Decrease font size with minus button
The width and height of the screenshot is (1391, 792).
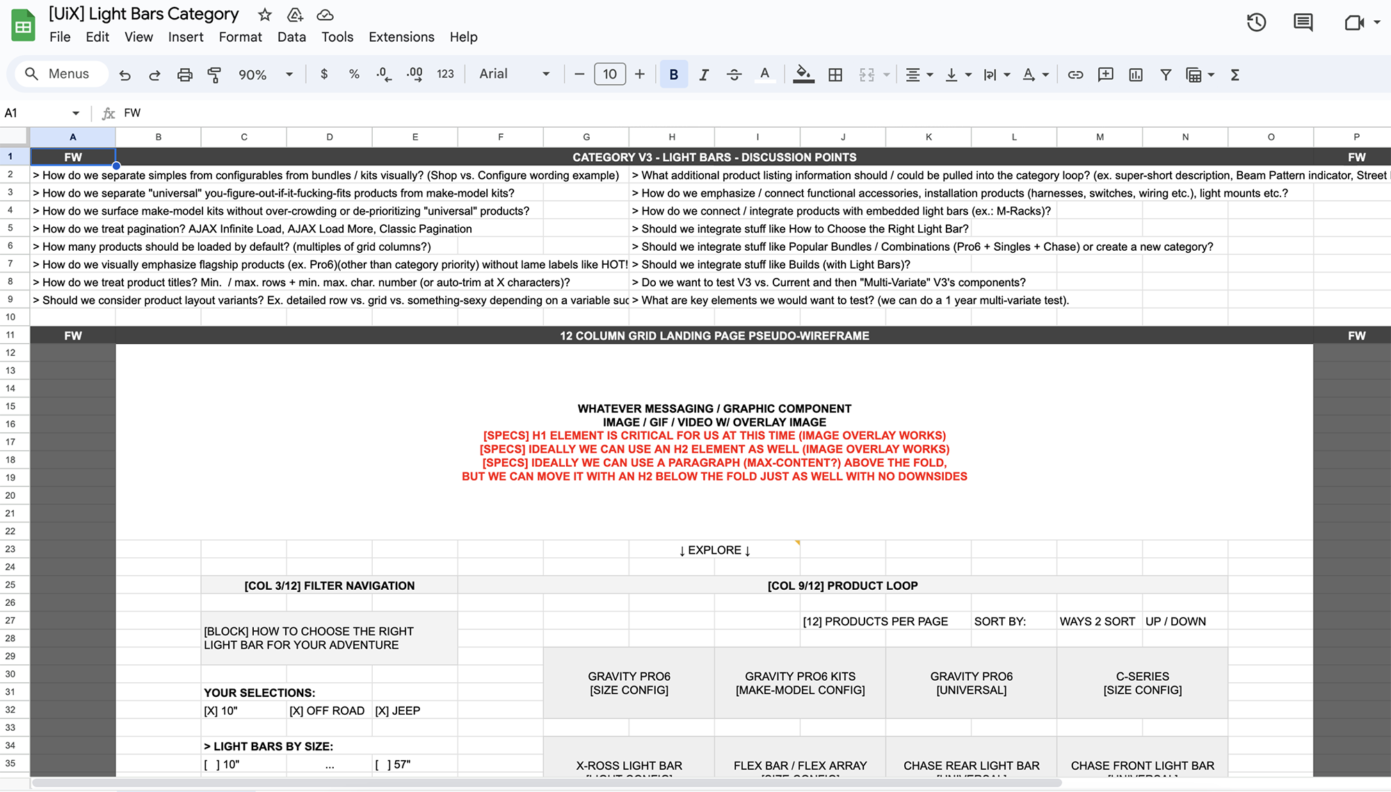click(579, 74)
